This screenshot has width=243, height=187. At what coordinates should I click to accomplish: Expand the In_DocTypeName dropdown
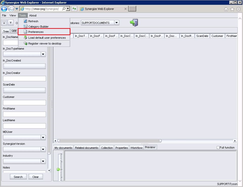point(43,54)
